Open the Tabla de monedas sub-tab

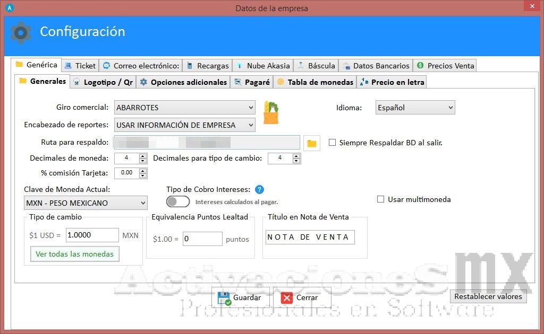pos(315,82)
